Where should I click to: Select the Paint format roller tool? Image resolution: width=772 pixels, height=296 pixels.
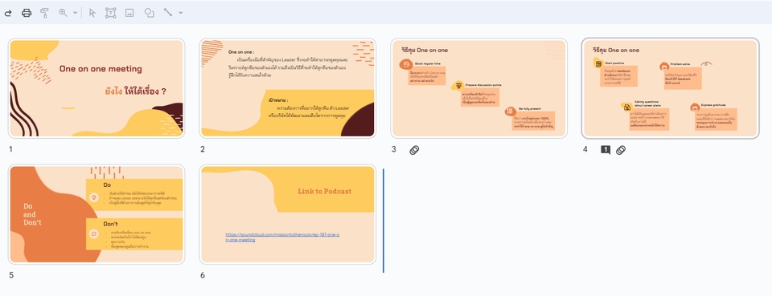(x=45, y=13)
